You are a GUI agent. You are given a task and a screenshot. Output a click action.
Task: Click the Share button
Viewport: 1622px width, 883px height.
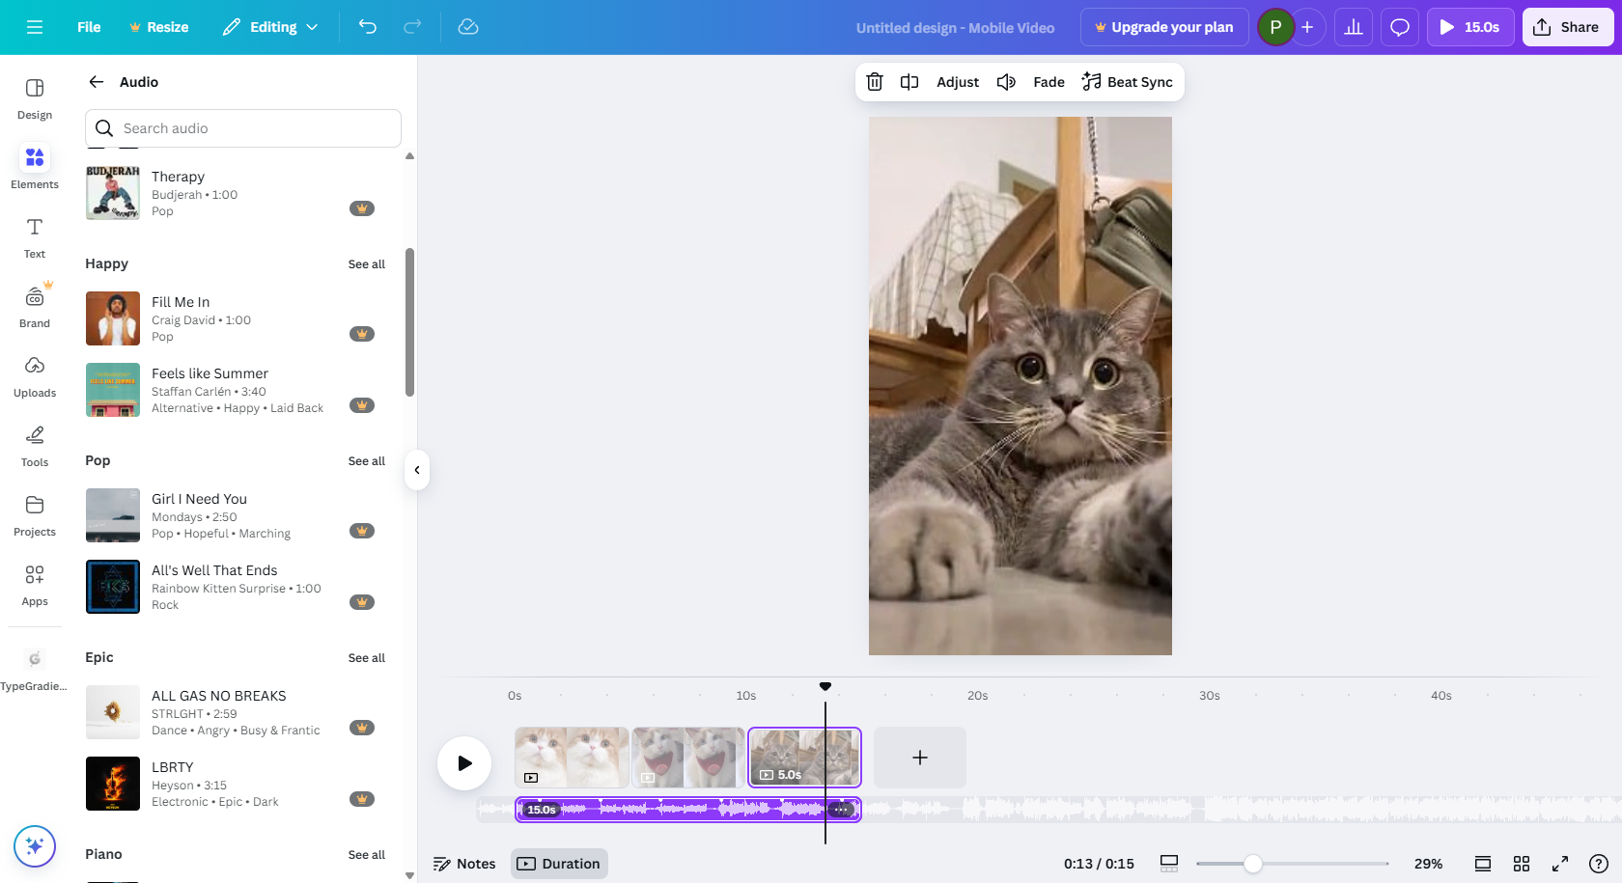(x=1566, y=27)
